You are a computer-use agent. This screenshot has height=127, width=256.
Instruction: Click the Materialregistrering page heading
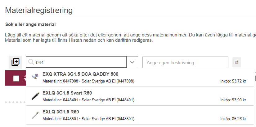[x=39, y=10]
